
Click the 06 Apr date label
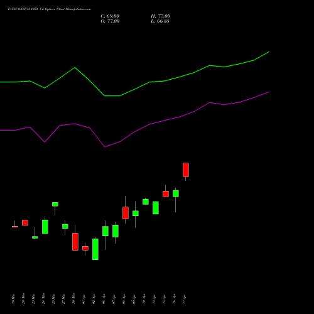[104, 299]
